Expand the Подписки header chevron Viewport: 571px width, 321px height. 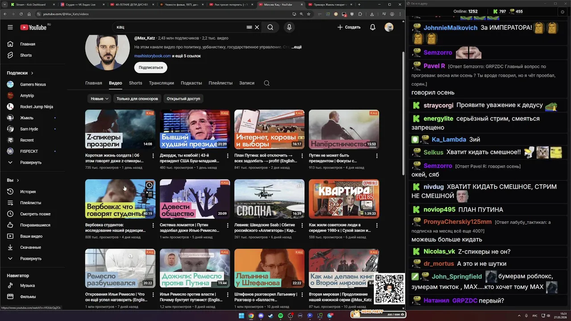point(32,73)
